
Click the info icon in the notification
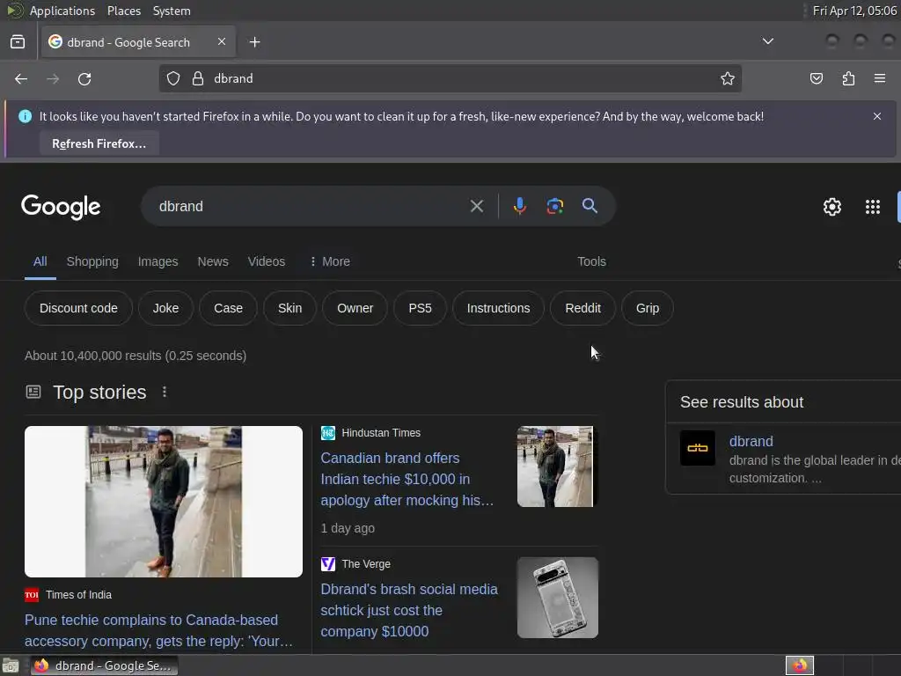[x=26, y=116]
